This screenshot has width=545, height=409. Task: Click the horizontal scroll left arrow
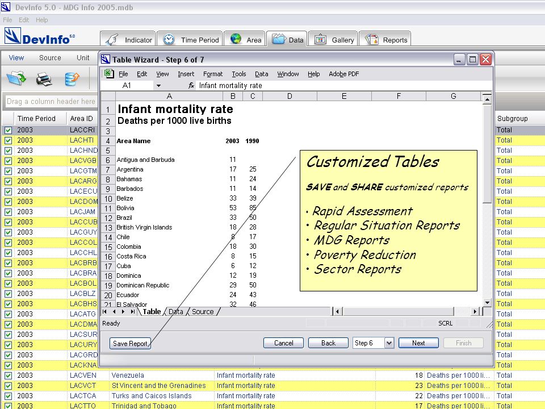pyautogui.click(x=337, y=312)
